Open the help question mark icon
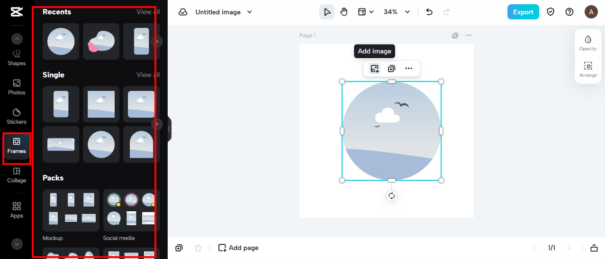Viewport: 605px width, 259px height. point(569,12)
